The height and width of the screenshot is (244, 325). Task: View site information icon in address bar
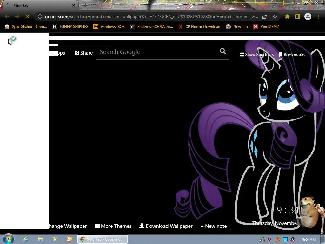[40, 17]
